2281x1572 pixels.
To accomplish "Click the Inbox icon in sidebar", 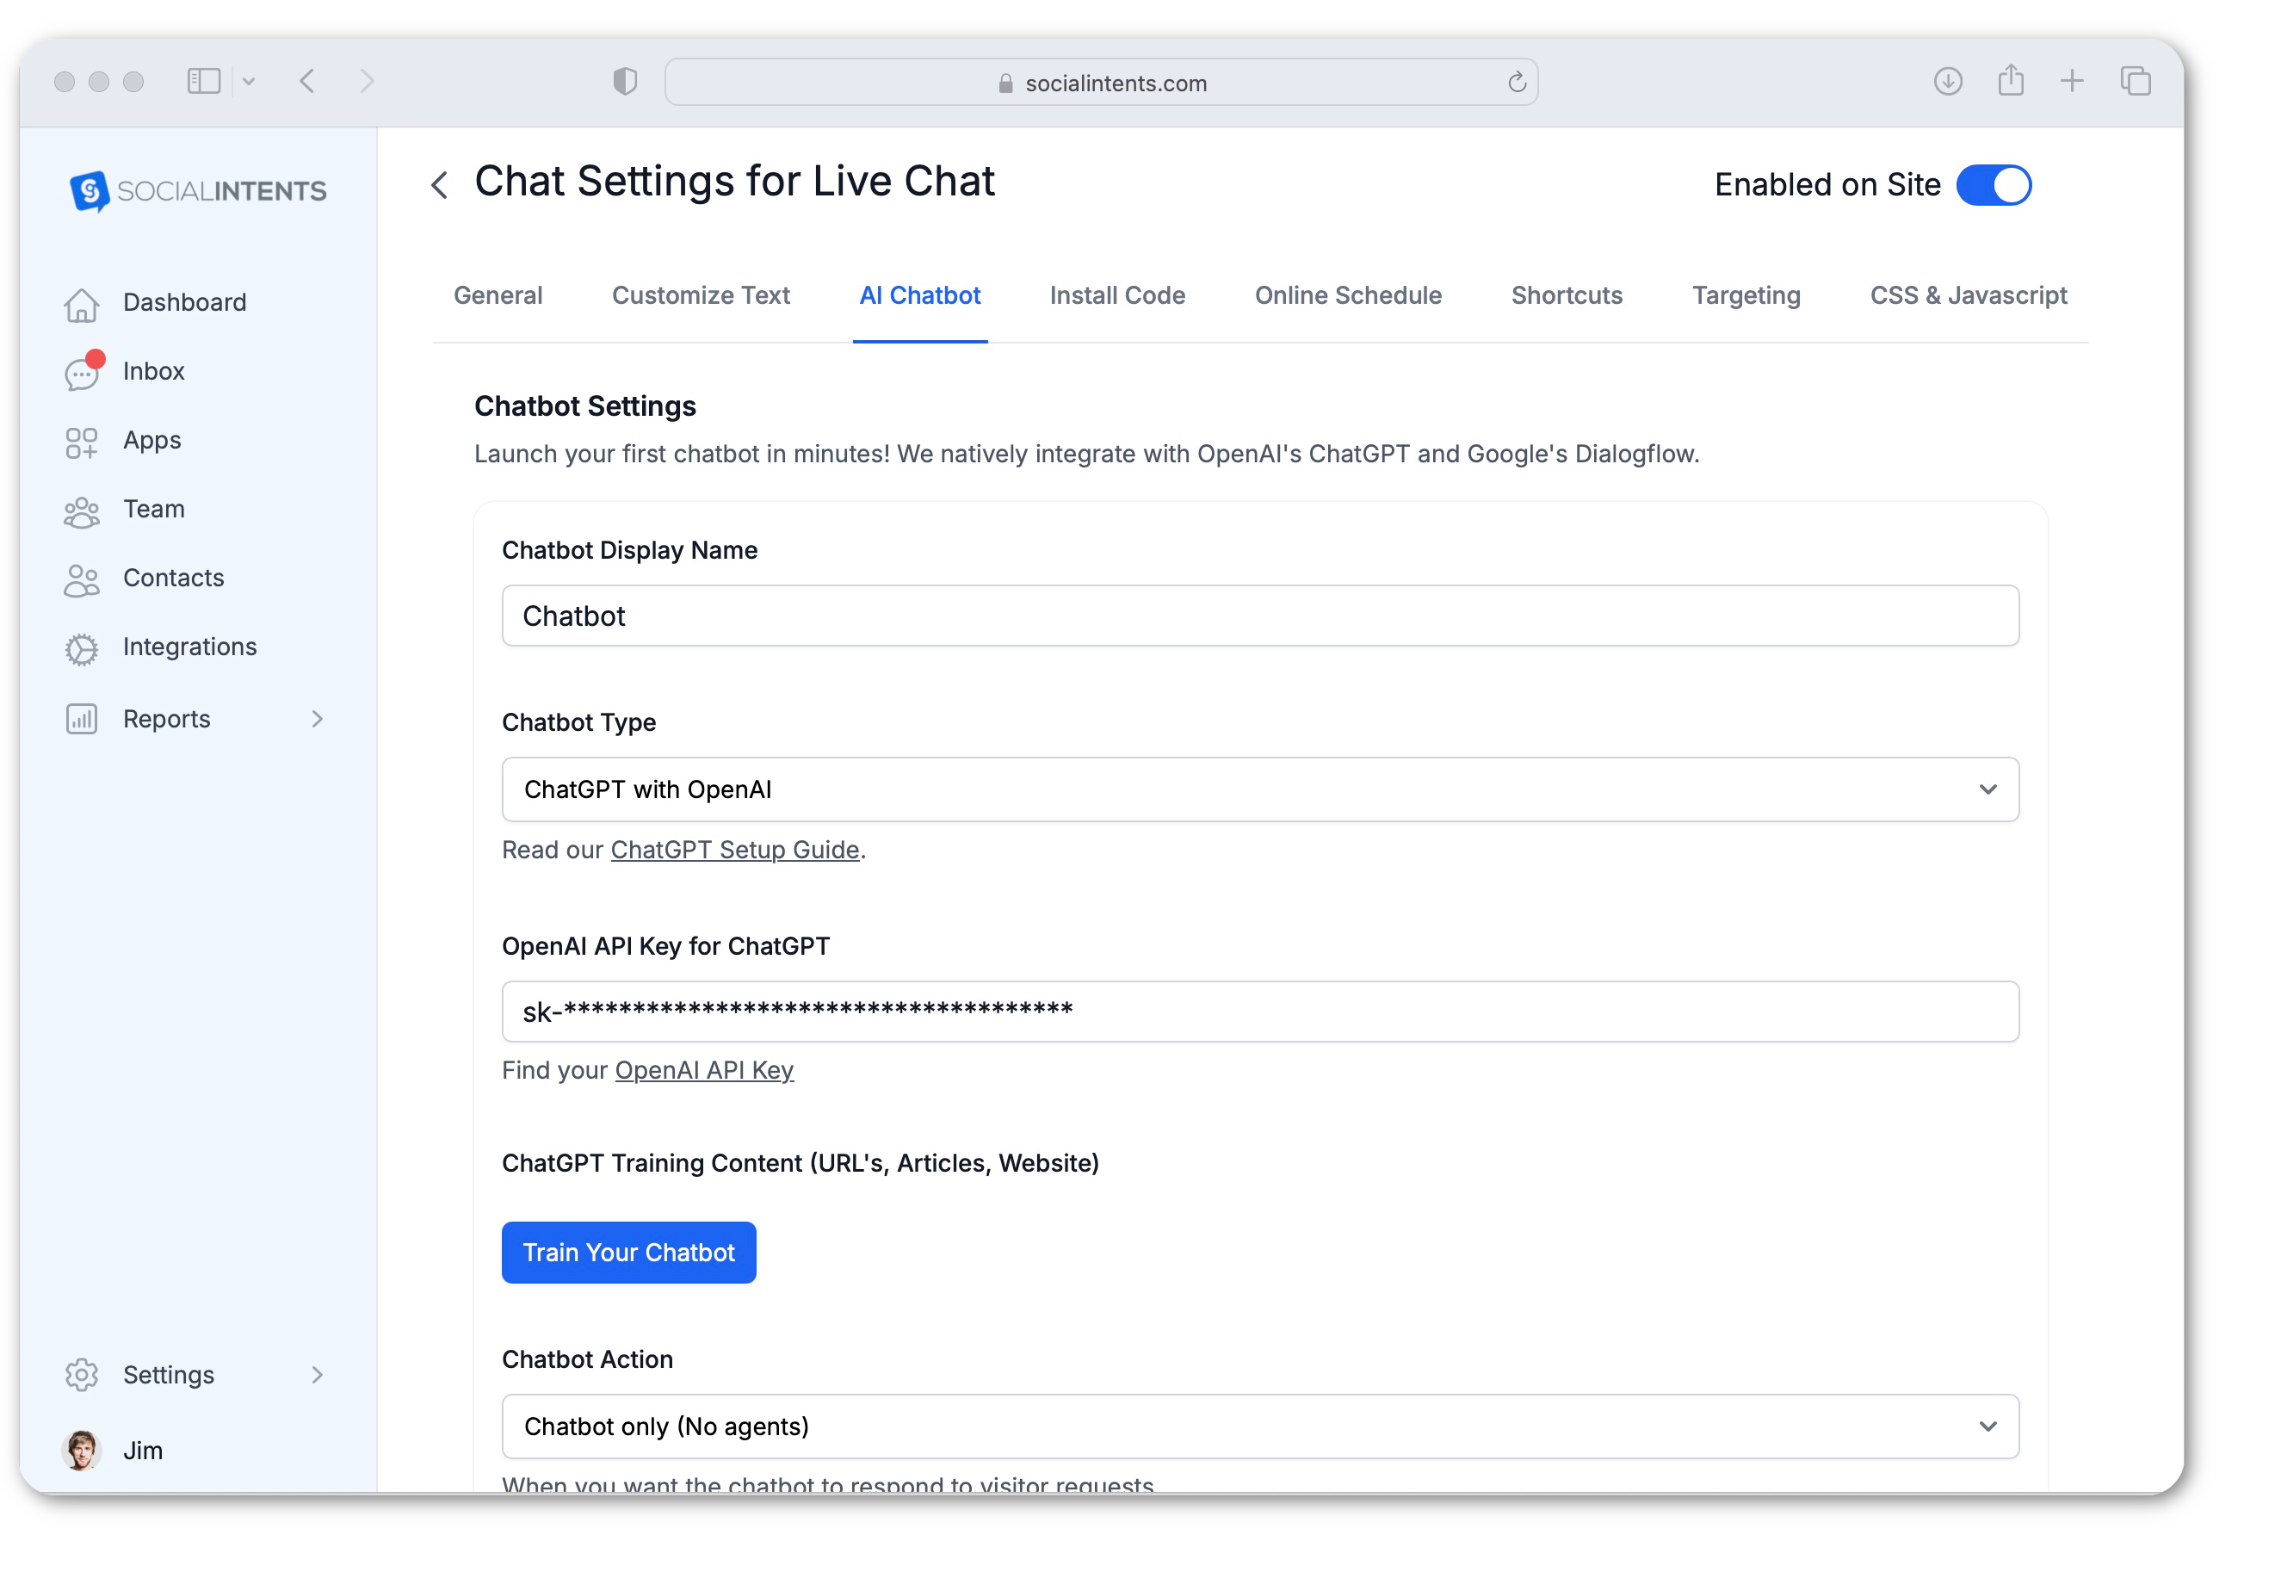I will (x=80, y=369).
